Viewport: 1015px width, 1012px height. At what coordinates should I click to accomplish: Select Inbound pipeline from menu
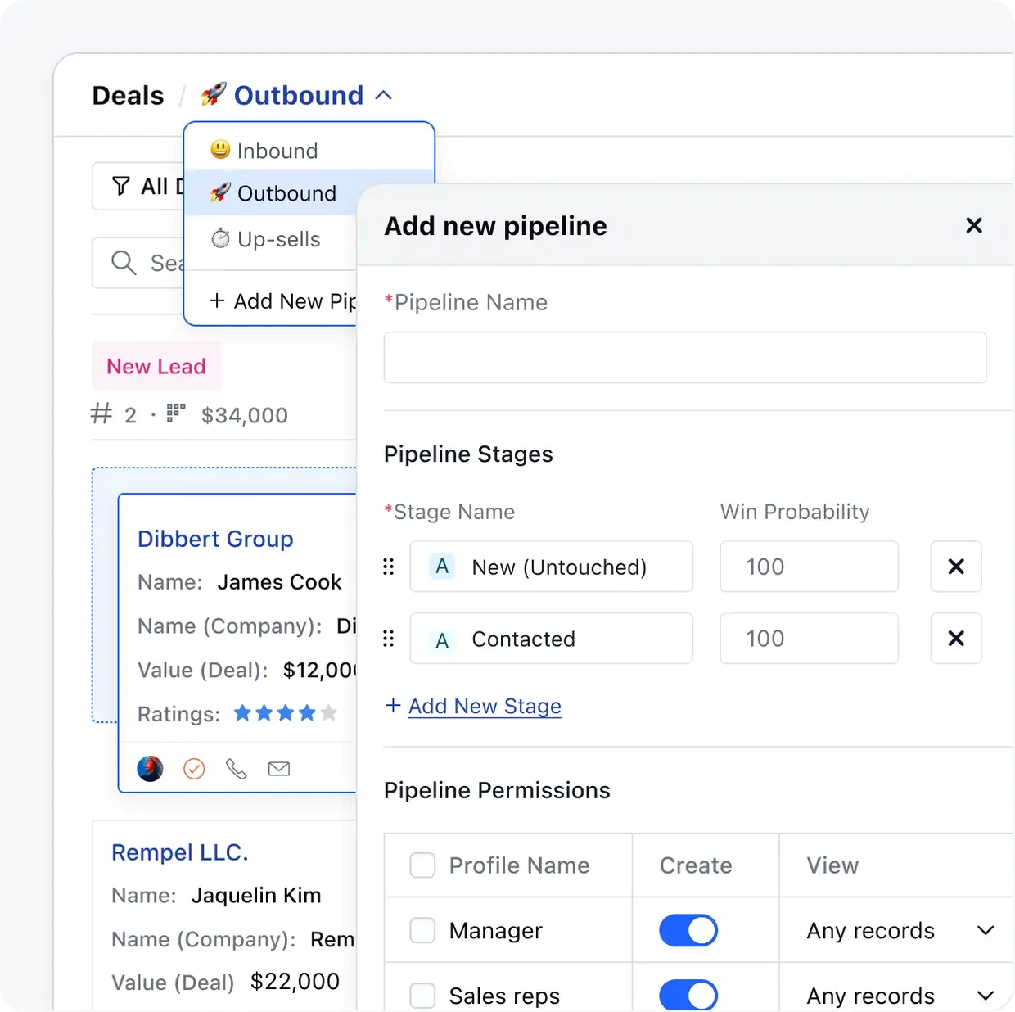(x=309, y=151)
